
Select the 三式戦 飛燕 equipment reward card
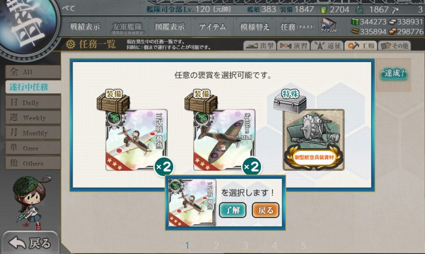[136, 140]
